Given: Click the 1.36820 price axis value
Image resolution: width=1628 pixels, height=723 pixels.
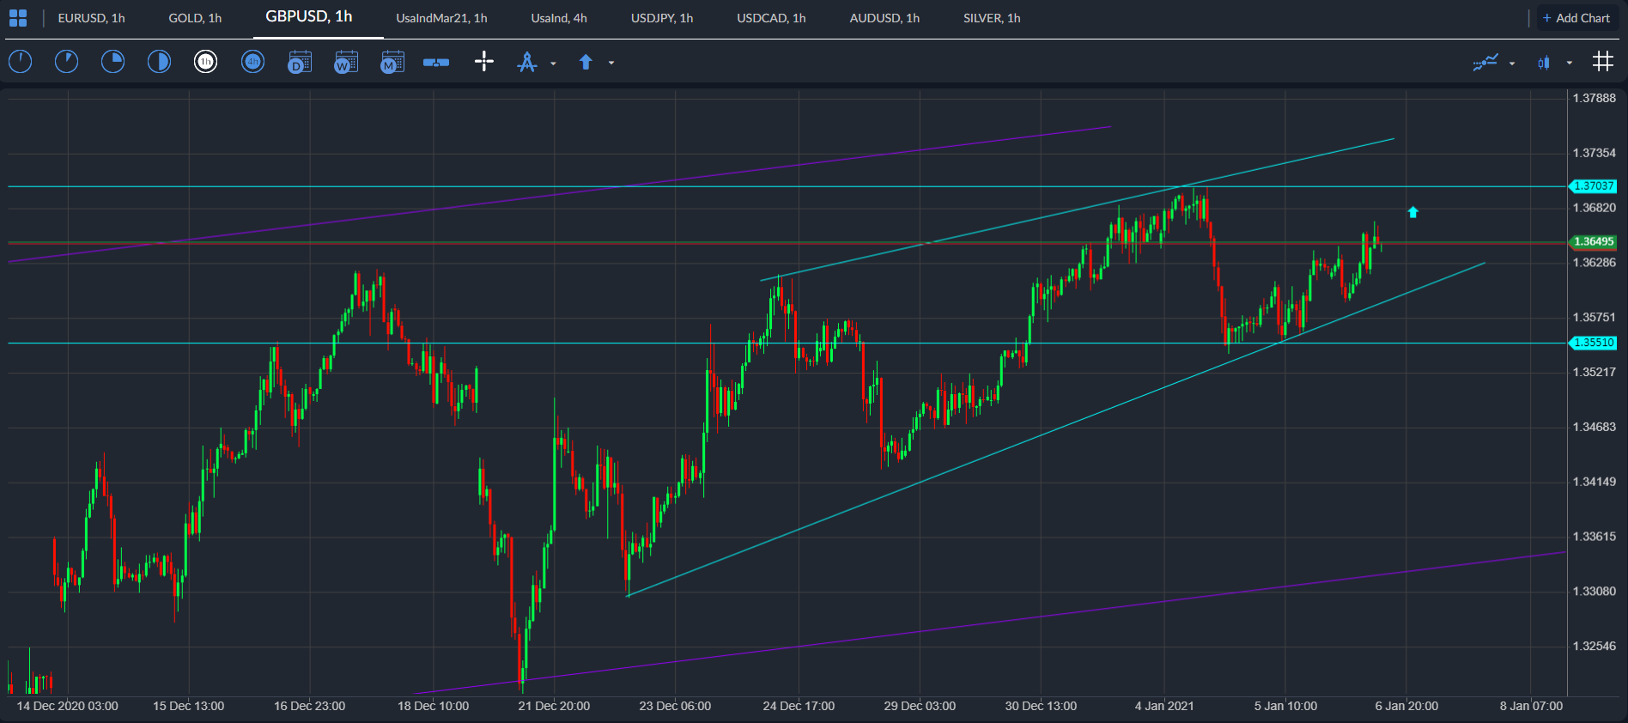Looking at the screenshot, I should pyautogui.click(x=1594, y=208).
